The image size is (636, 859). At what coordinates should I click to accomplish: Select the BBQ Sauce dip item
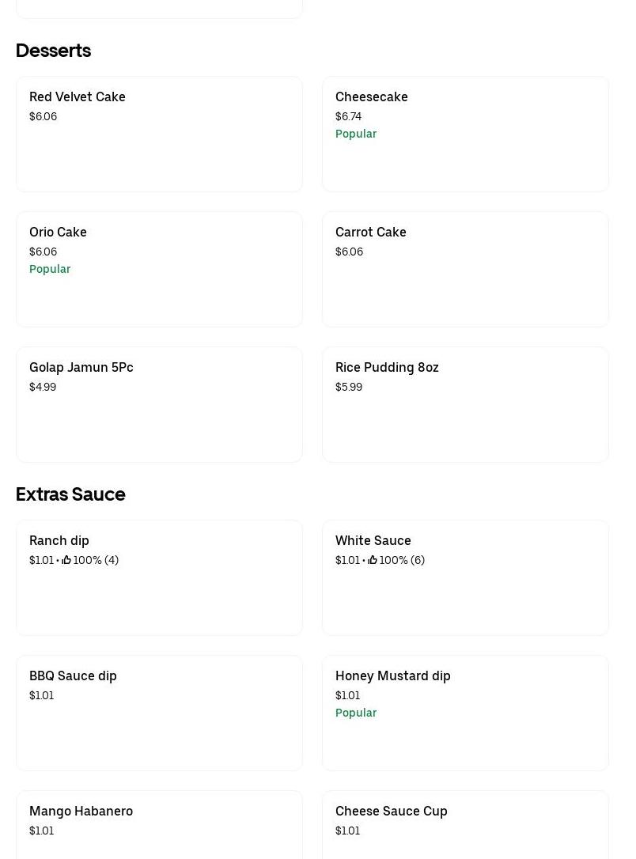(73, 675)
